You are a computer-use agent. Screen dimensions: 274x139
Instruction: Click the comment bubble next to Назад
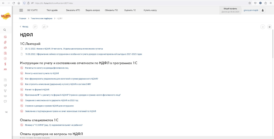pos(35,27)
